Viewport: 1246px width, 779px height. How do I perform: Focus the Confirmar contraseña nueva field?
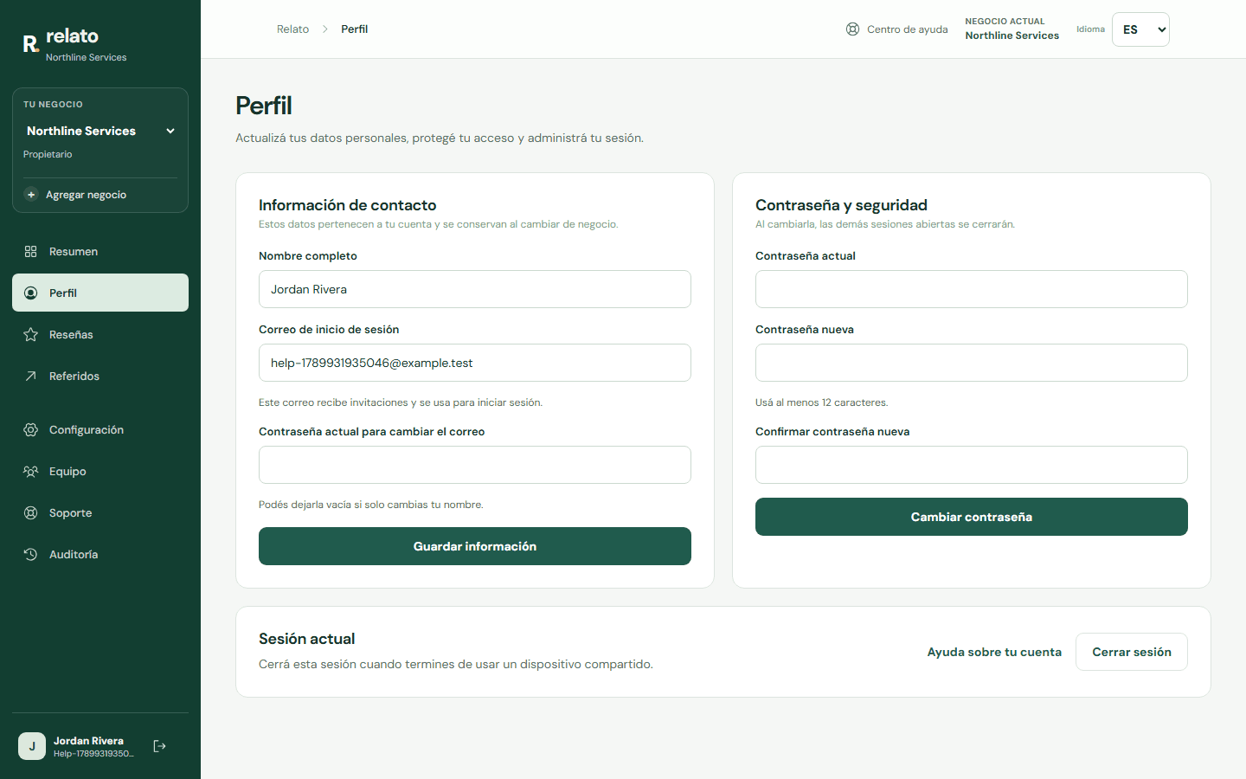(972, 465)
